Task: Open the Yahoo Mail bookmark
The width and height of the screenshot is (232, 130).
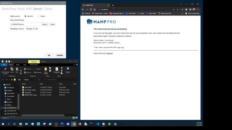Action: click(x=151, y=13)
